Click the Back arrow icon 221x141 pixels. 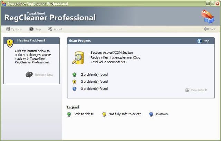[206, 29]
